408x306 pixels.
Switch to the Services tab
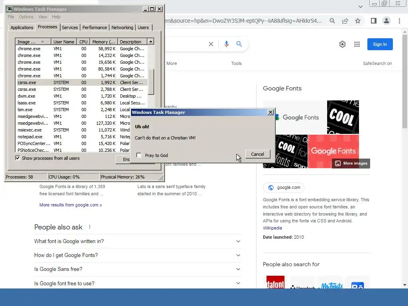[70, 27]
